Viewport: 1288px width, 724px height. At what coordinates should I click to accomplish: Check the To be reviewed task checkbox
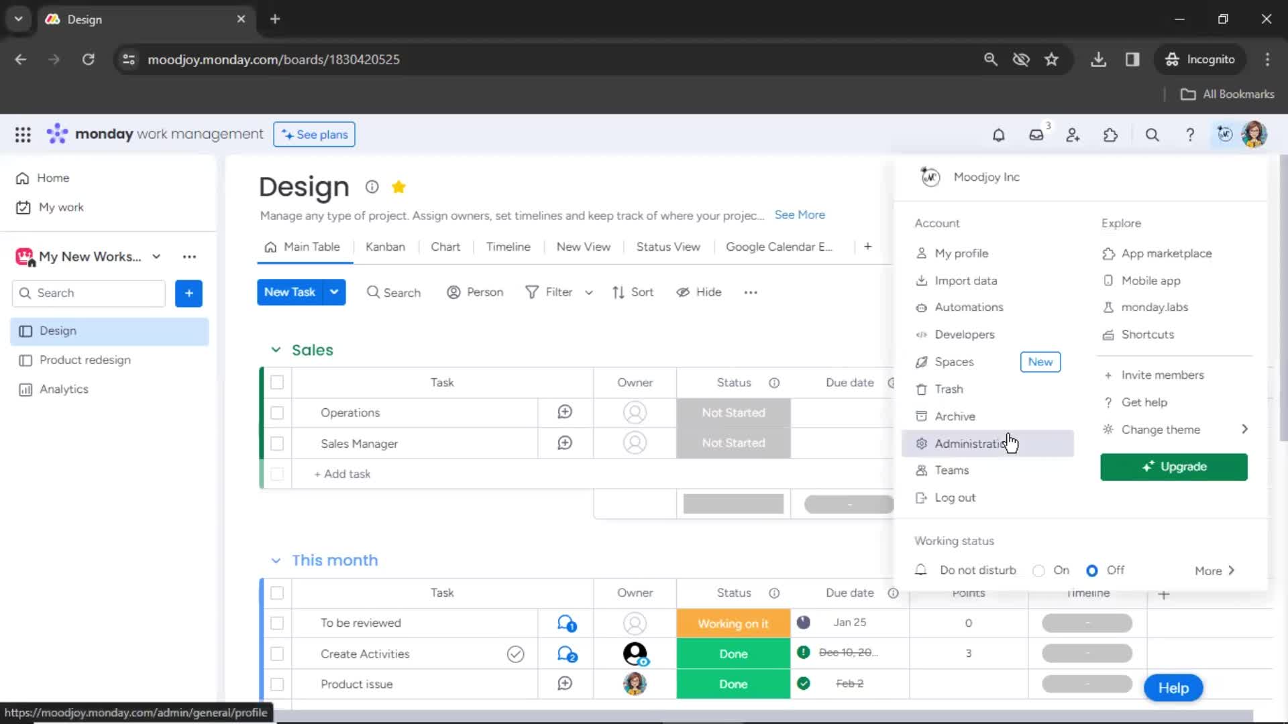(x=277, y=623)
